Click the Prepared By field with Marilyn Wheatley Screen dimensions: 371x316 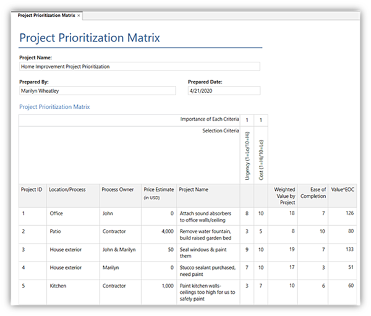point(98,91)
